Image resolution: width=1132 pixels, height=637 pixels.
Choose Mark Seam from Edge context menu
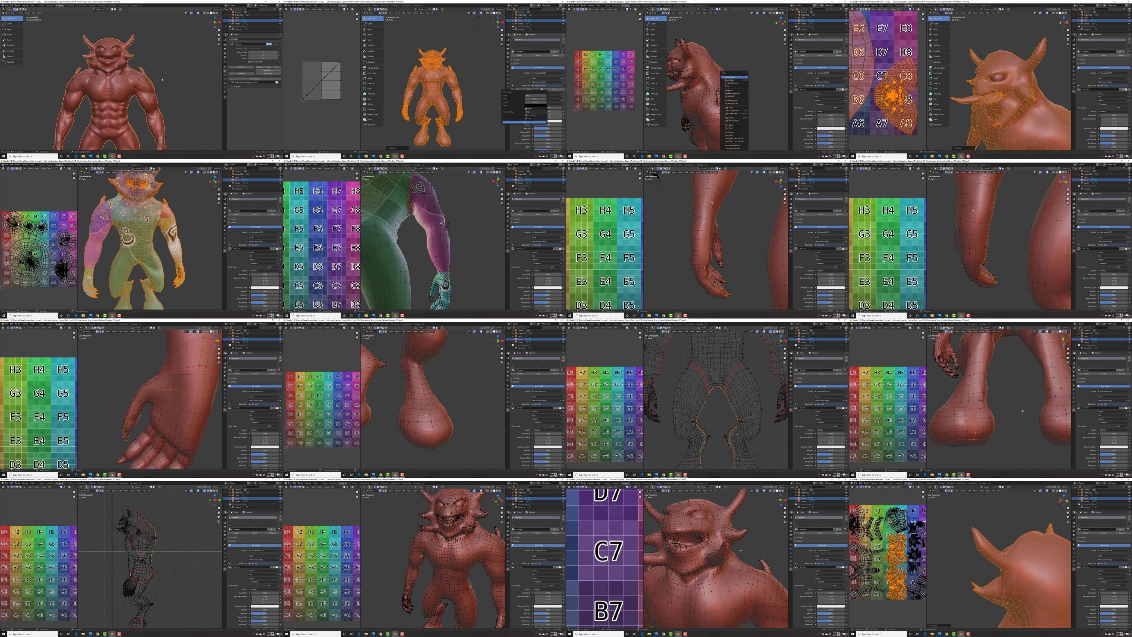(729, 125)
